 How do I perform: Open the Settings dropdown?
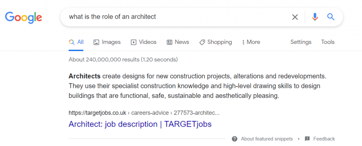[301, 42]
